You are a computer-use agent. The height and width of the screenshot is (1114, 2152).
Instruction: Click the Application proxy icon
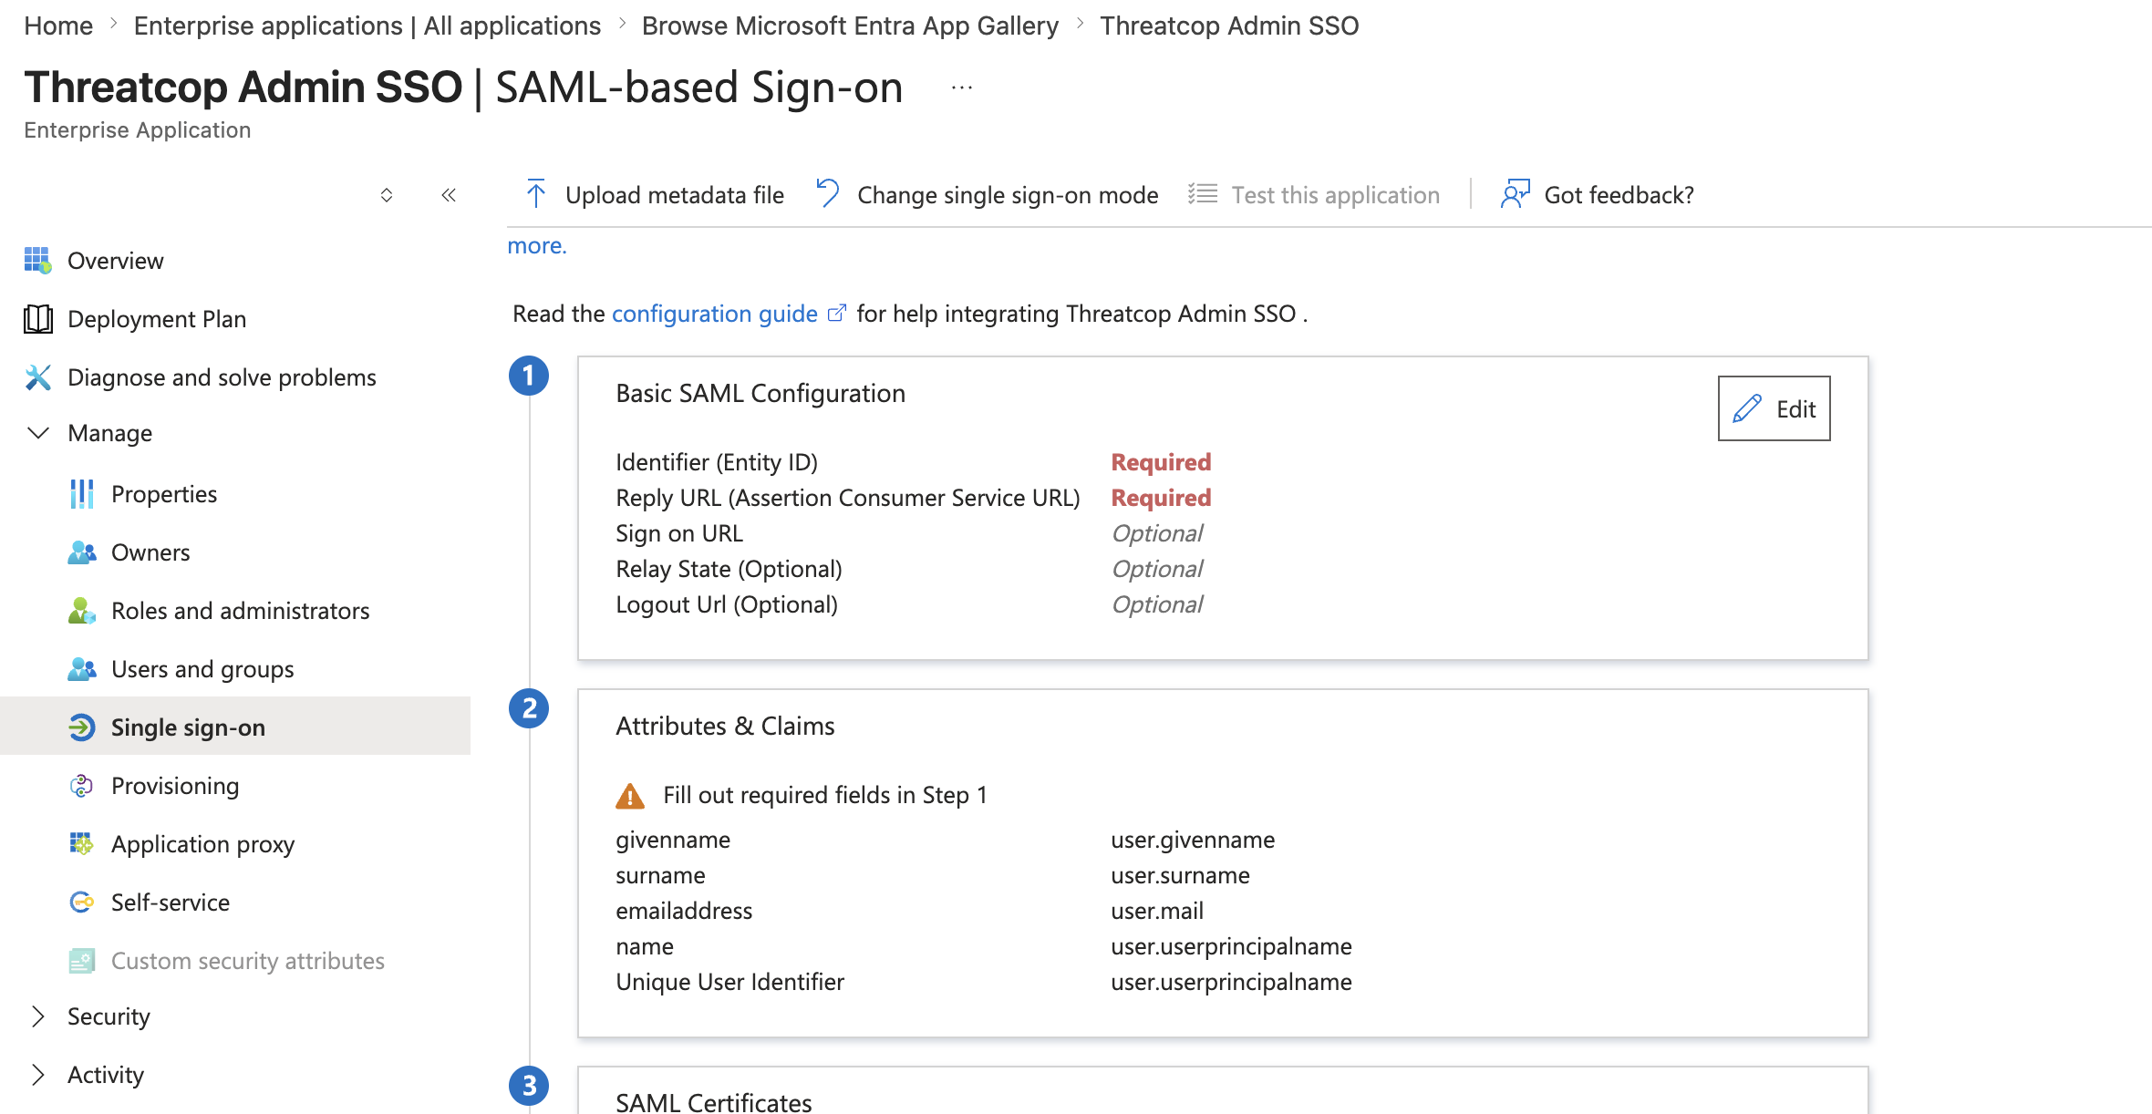tap(81, 844)
